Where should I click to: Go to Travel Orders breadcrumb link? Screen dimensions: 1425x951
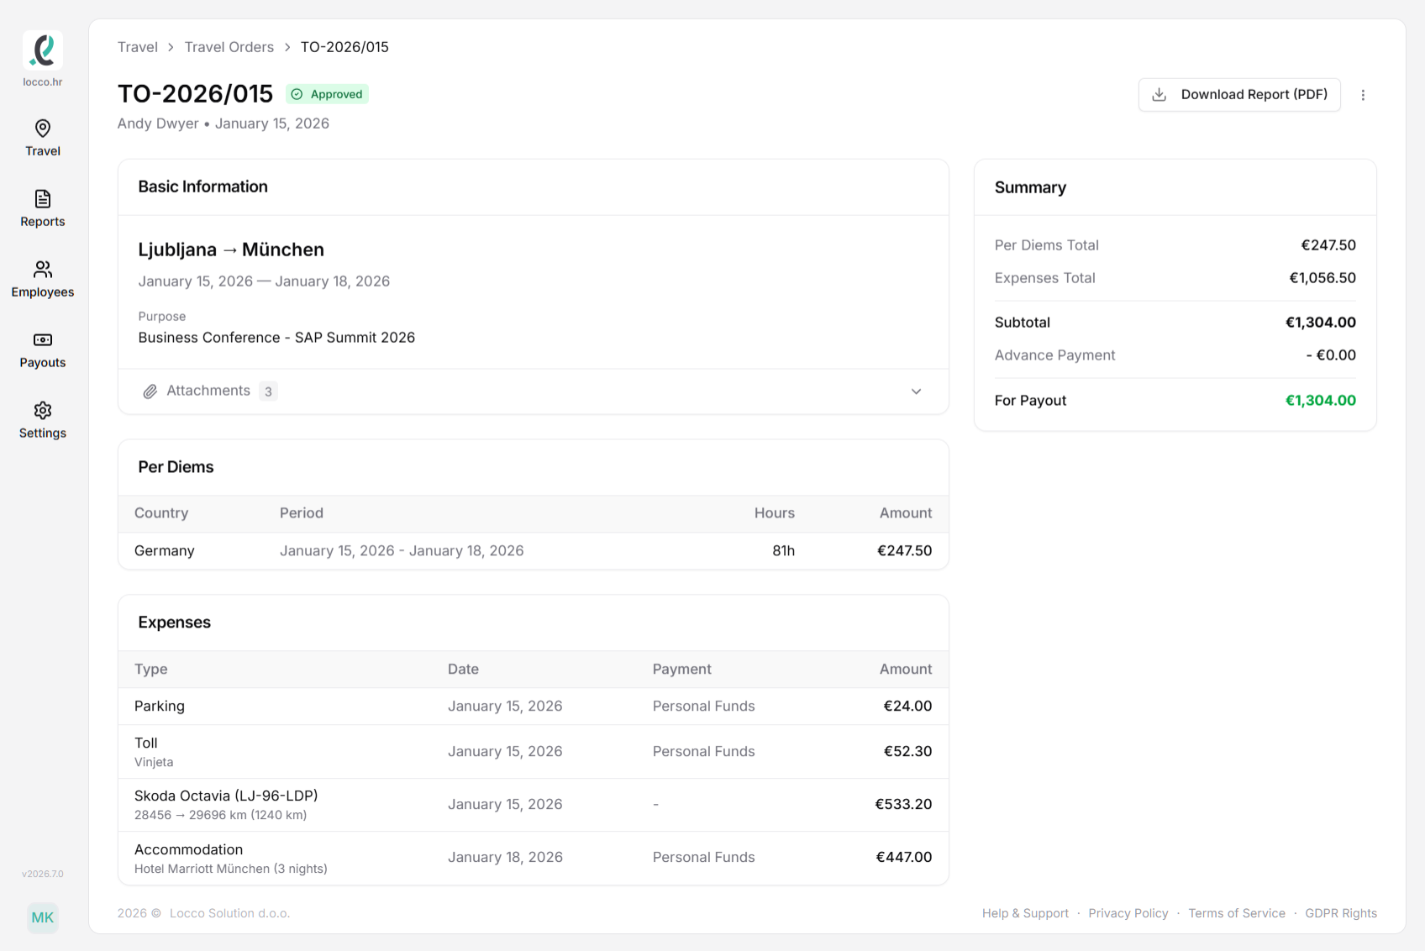pos(229,47)
